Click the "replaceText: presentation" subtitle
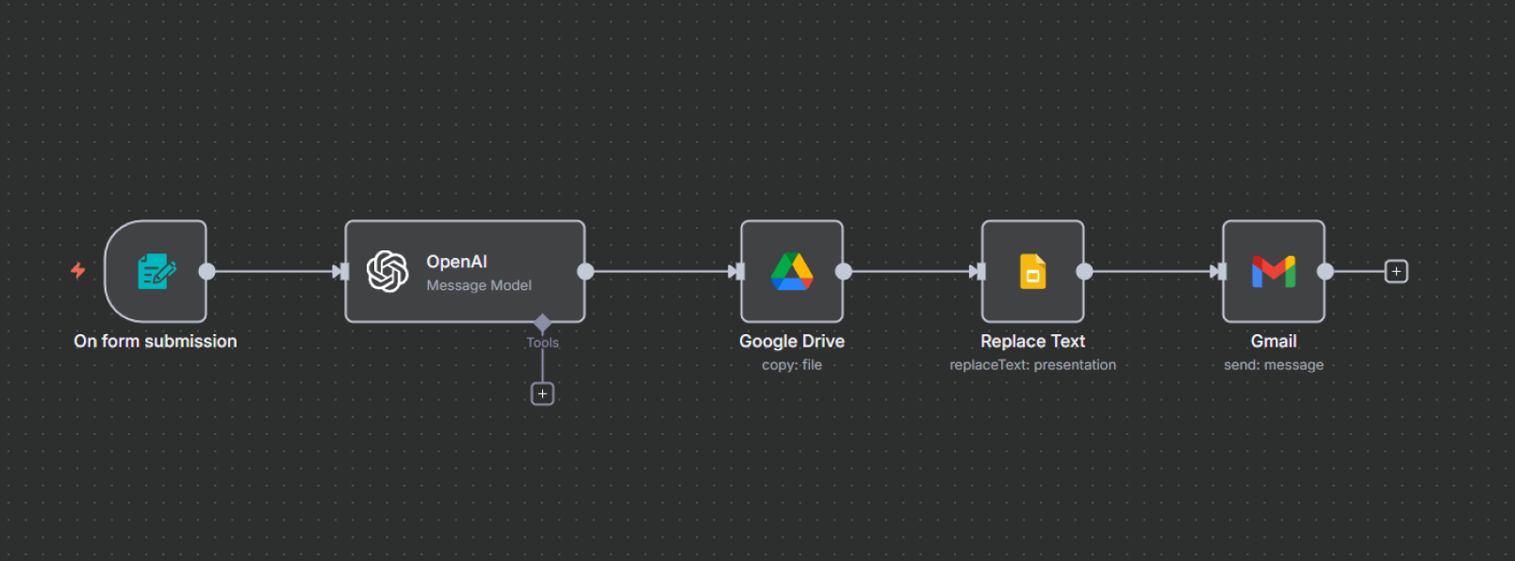 1032,365
